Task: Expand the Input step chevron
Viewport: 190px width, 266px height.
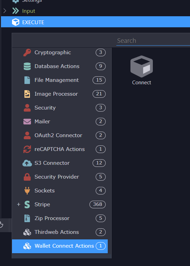Action: click(x=5, y=11)
